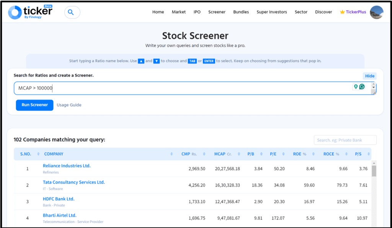
Task: Open the Screener menu item
Action: pyautogui.click(x=217, y=12)
